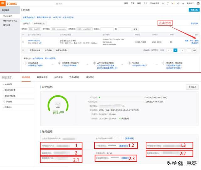Open 更多操作 dropdown in host row
Screen dimensions: 201x170
(x=195, y=43)
